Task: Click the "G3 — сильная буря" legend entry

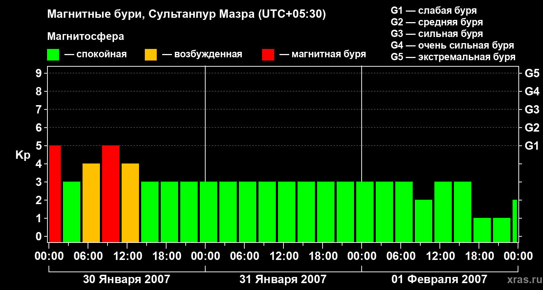Action: click(437, 34)
